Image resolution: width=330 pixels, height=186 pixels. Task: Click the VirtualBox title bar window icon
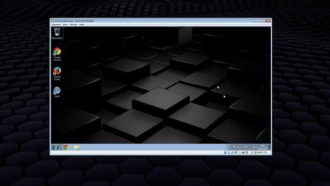pos(53,21)
